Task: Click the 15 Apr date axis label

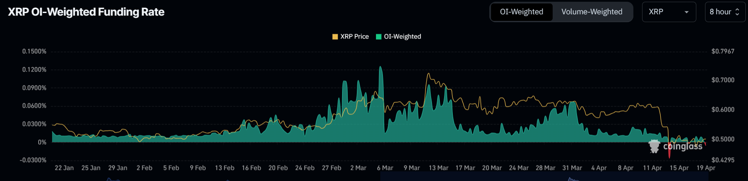Action: pos(679,168)
